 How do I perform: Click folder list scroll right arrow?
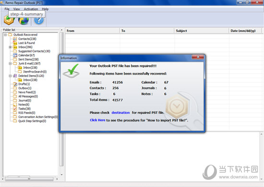(57, 179)
